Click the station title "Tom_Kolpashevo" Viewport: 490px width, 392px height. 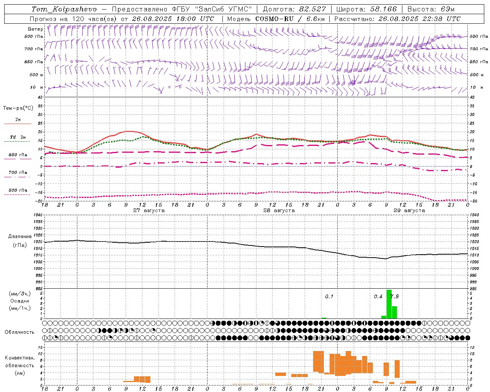[64, 9]
